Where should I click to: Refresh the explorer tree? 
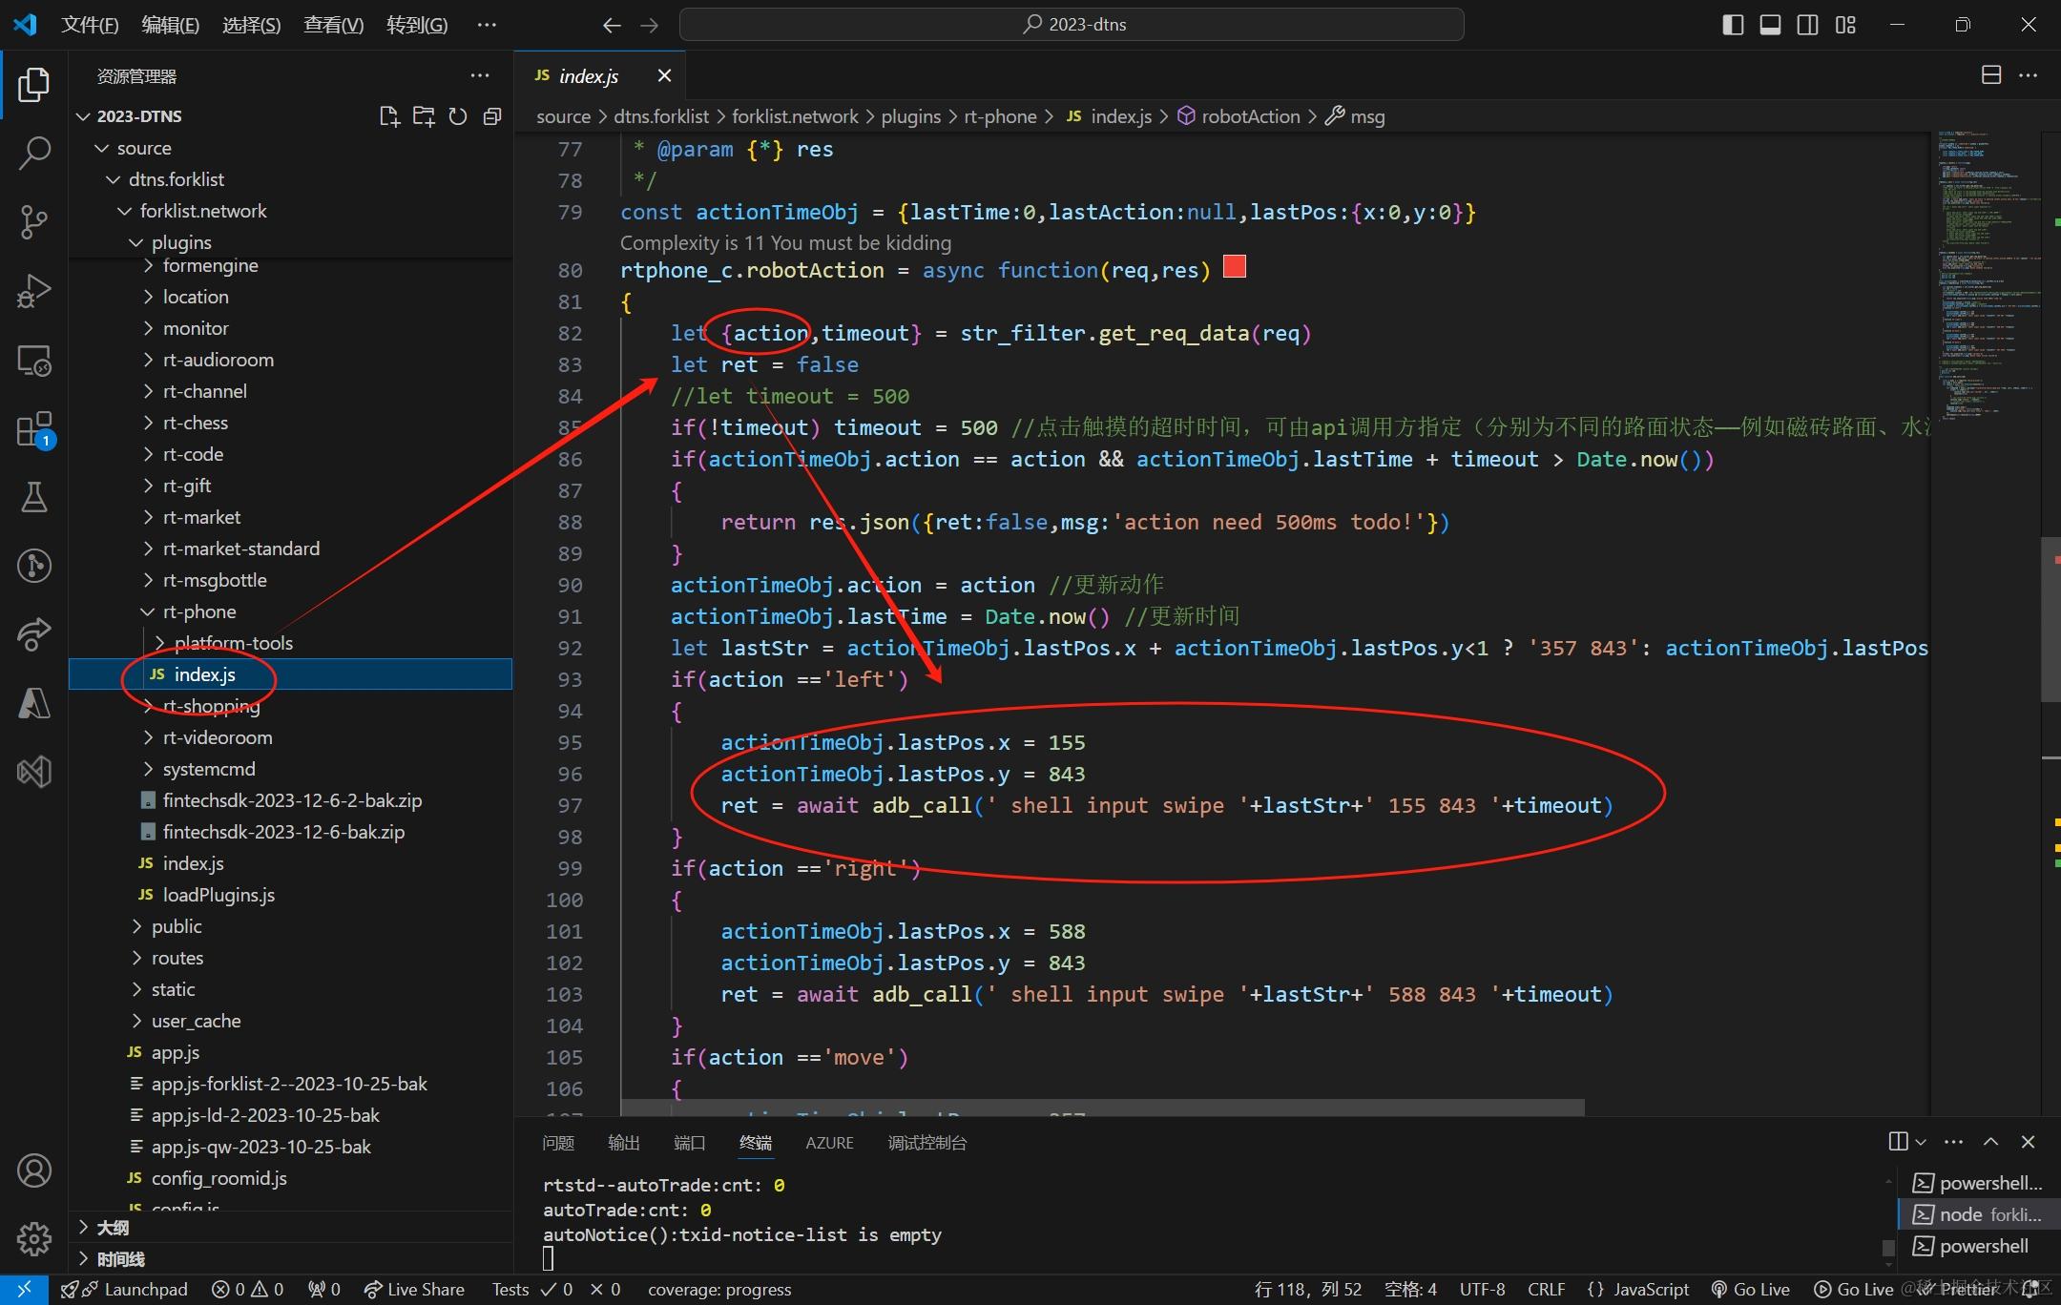458,116
